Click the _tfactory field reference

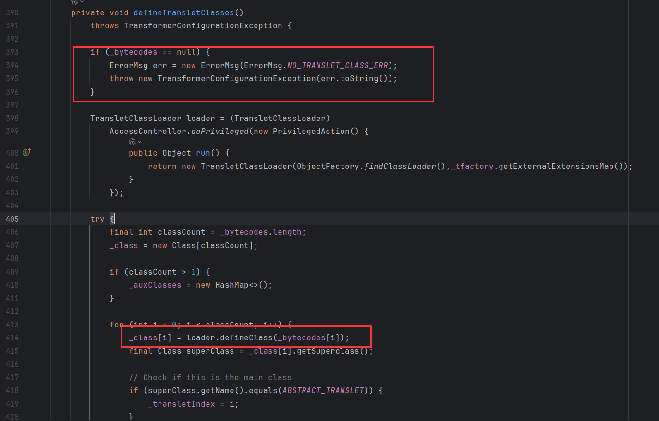[472, 166]
